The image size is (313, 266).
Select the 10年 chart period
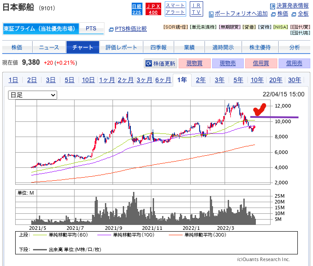[257, 80]
